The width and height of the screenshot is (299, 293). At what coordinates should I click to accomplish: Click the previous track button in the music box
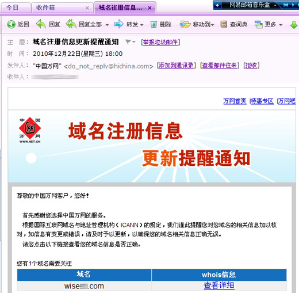(x=286, y=5)
